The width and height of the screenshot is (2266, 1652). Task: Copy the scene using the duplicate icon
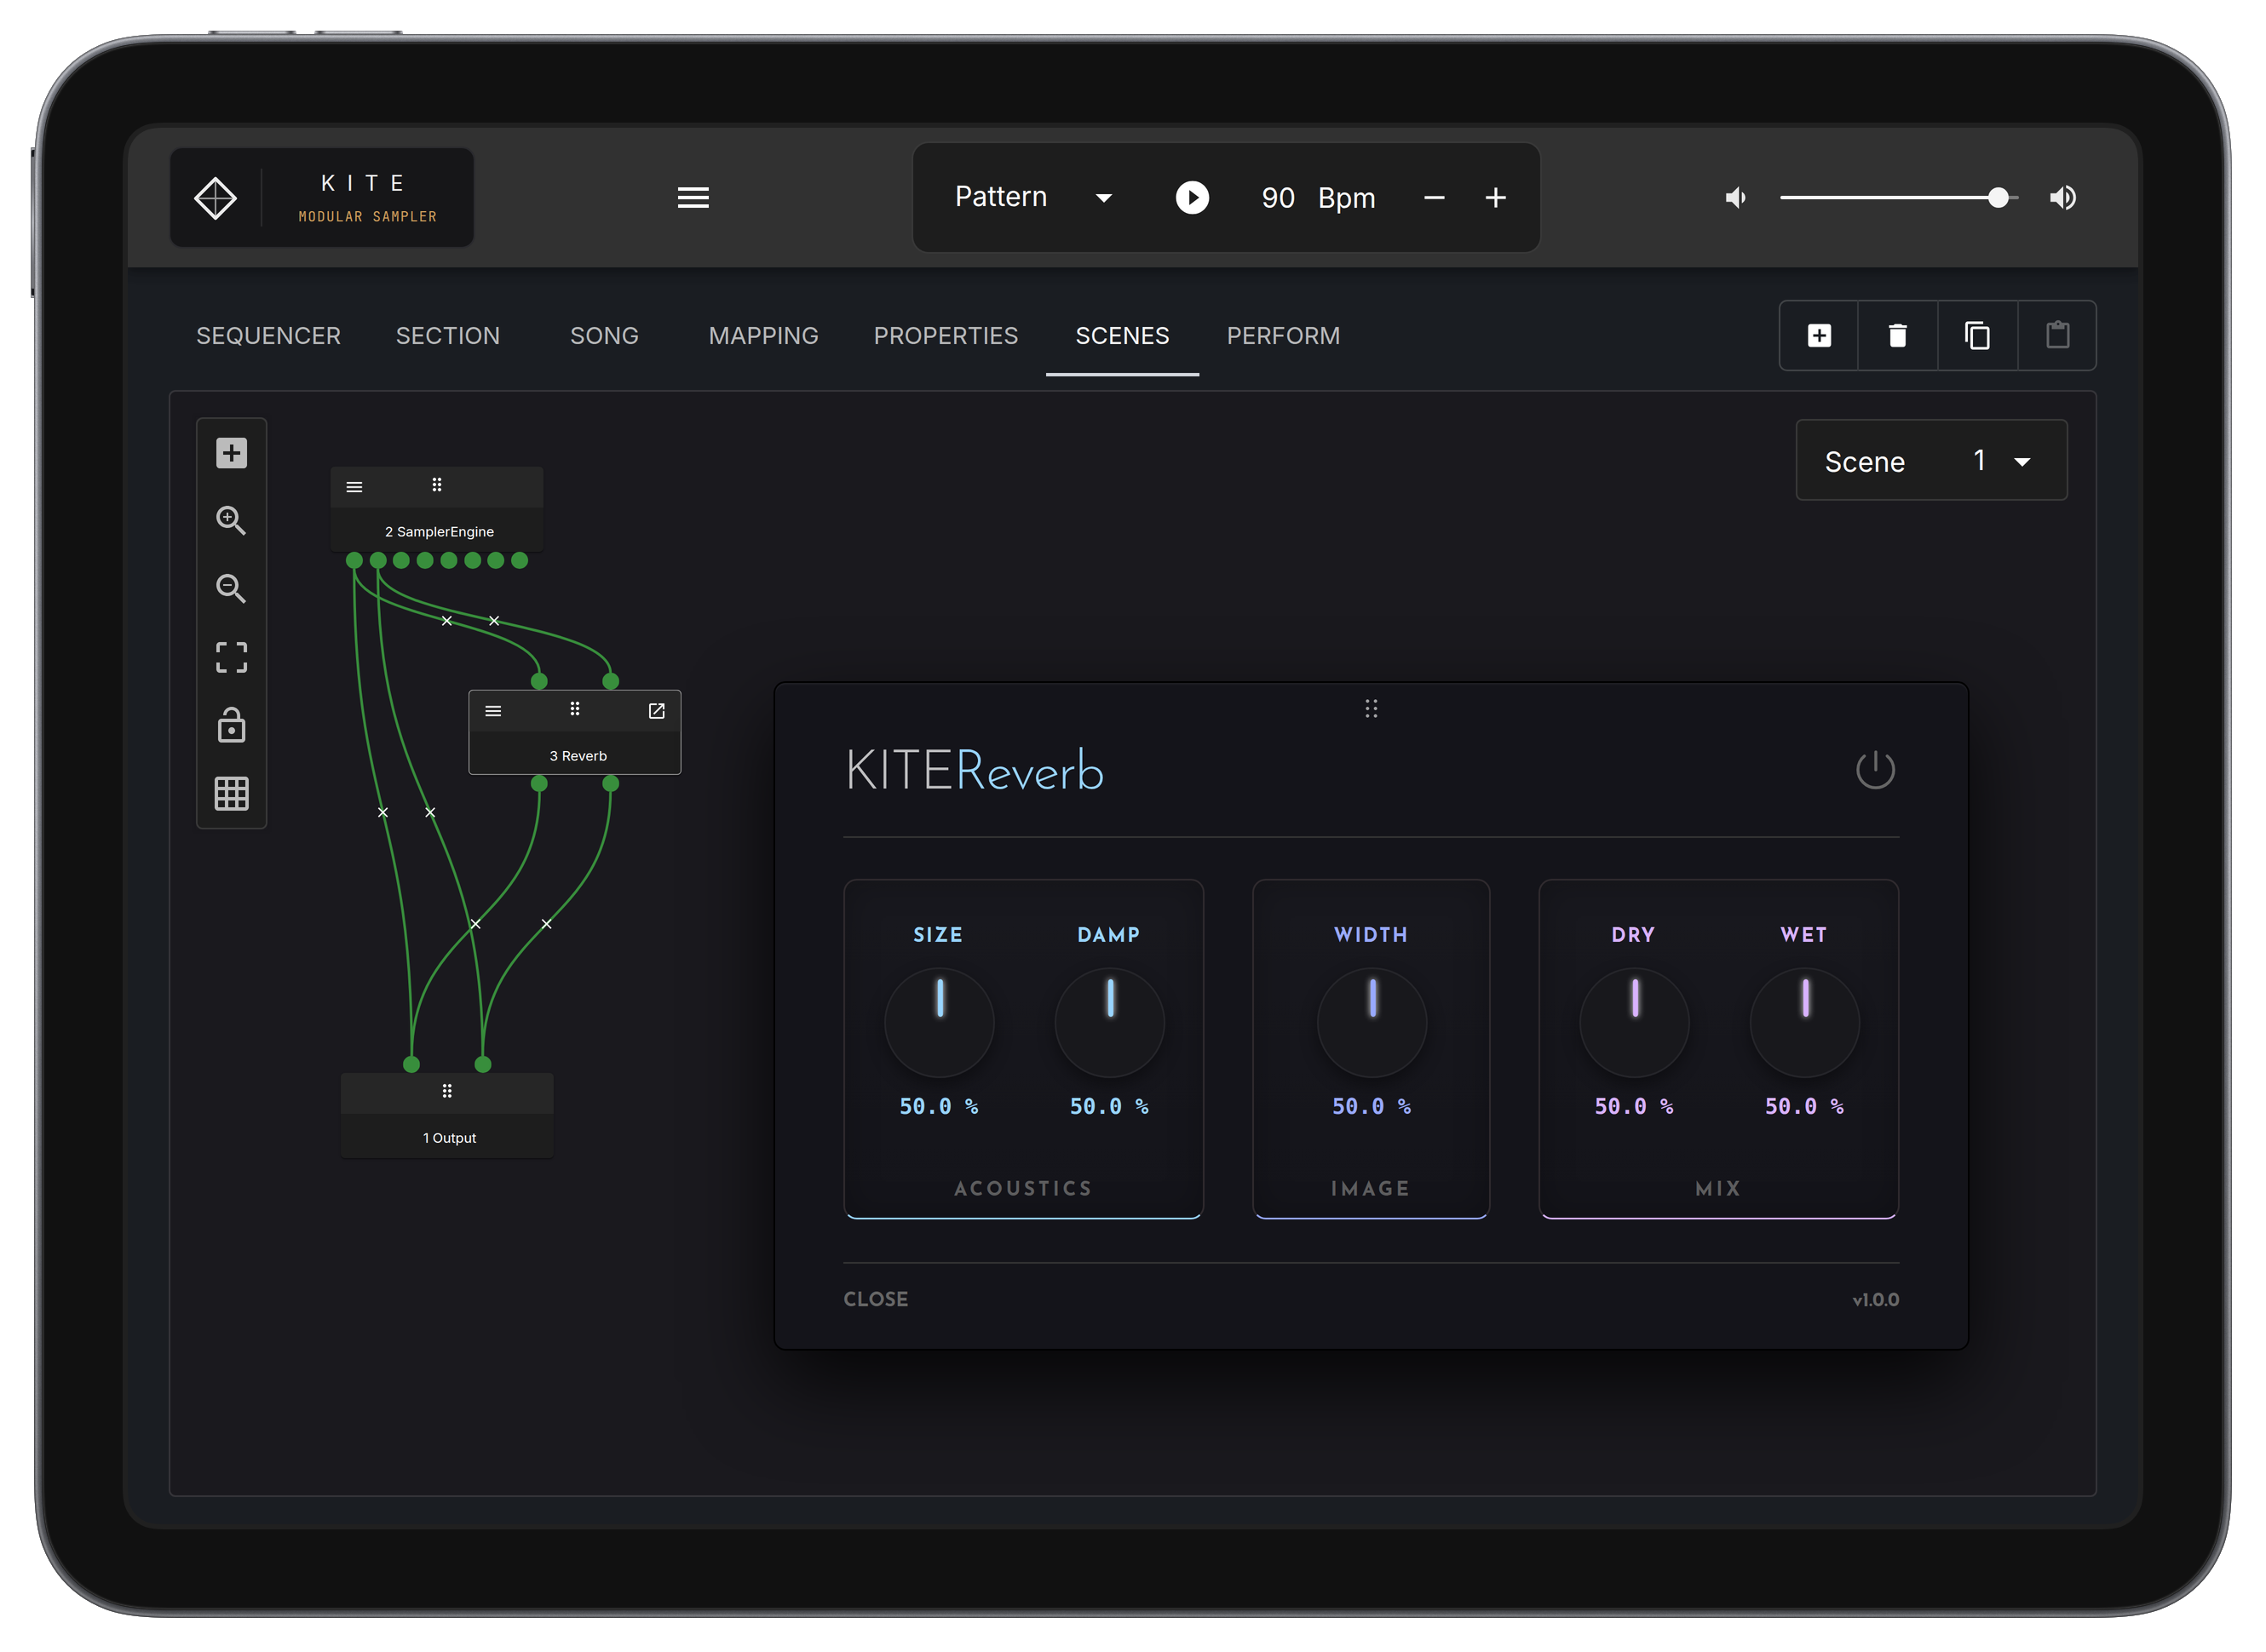pos(1977,336)
